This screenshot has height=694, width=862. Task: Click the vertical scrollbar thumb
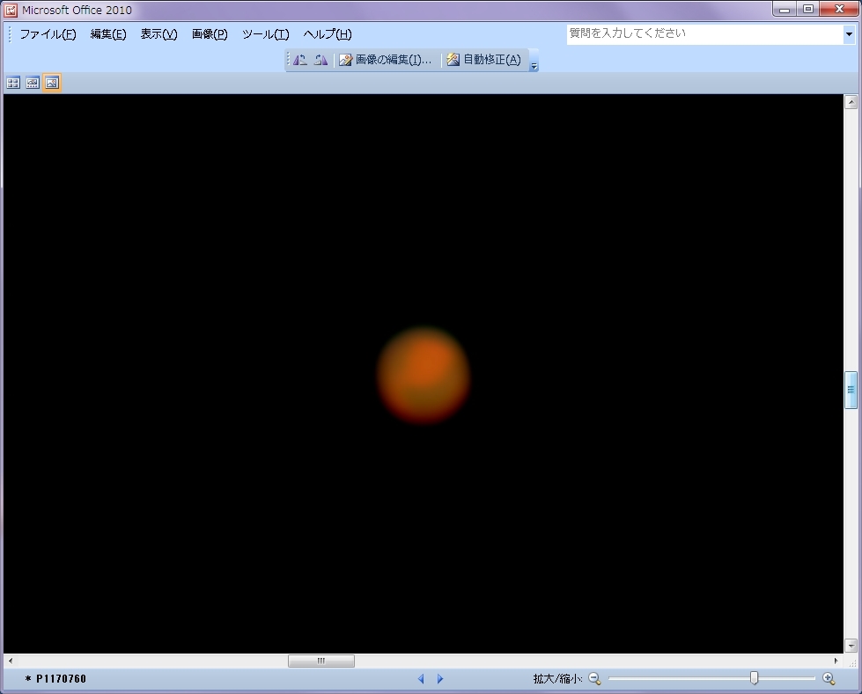tap(851, 390)
